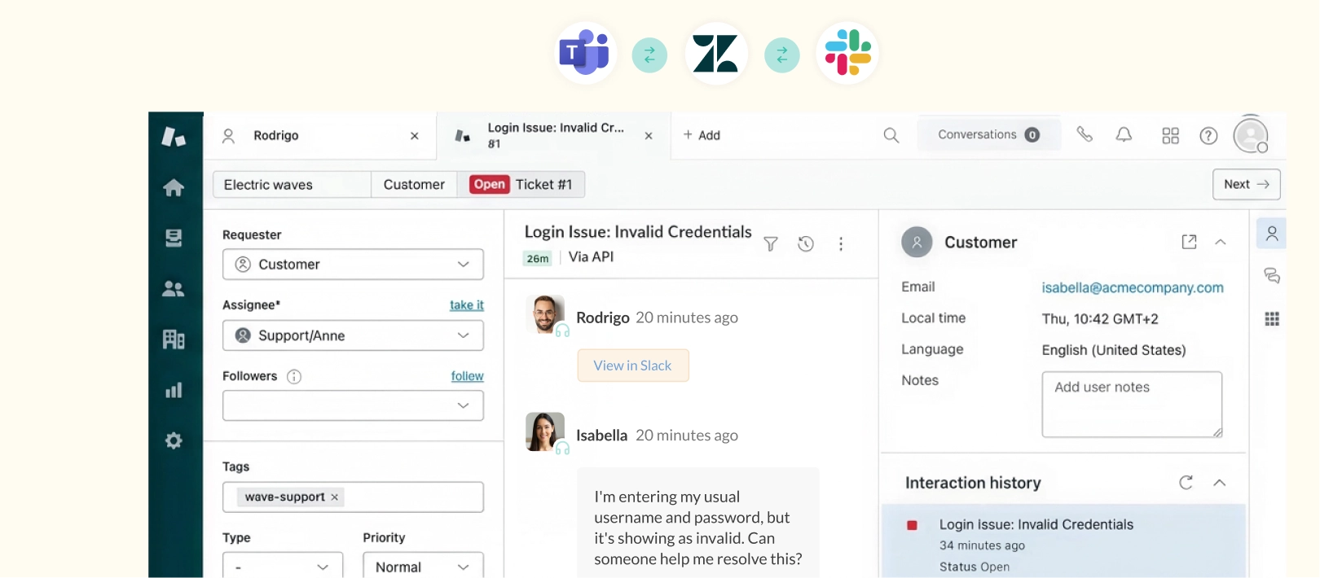Image resolution: width=1320 pixels, height=578 pixels.
Task: Open the Priority dropdown set to Normal
Action: [422, 565]
